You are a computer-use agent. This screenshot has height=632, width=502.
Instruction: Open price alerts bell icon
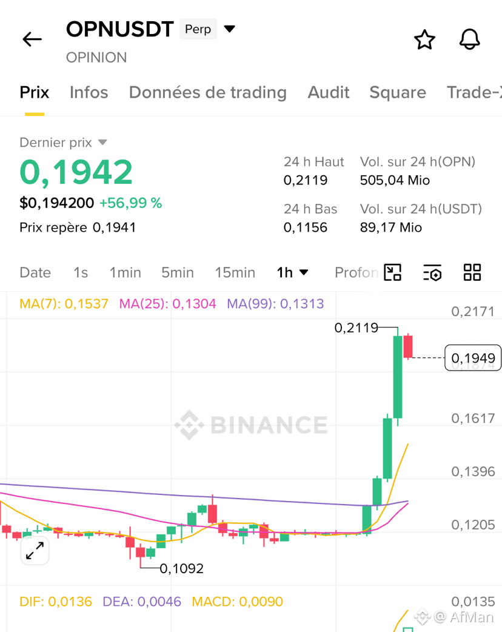coord(470,39)
